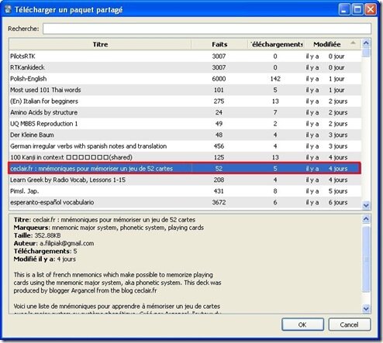Image resolution: width=383 pixels, height=343 pixels.
Task: Select the Der Kleine Baum deck
Action: [x=185, y=135]
